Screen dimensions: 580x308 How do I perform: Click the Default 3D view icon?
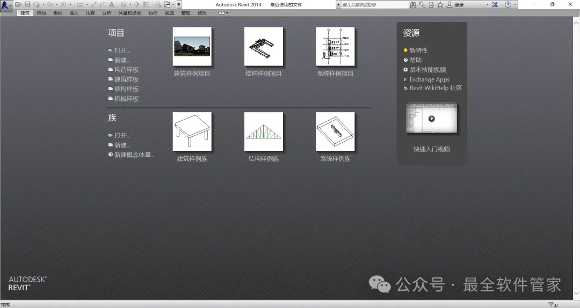coord(124,4)
